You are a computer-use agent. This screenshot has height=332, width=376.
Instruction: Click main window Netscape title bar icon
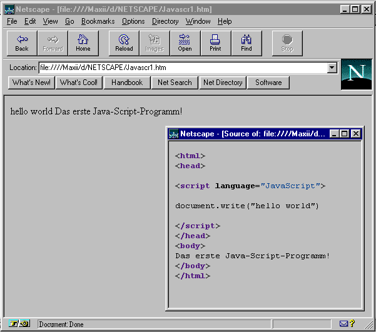click(9, 9)
